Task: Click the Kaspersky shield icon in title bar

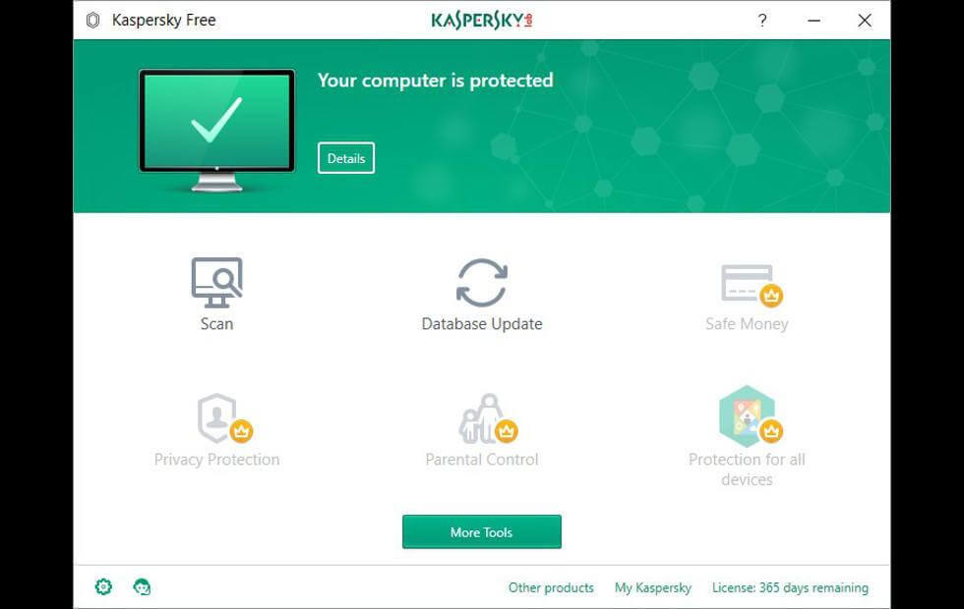Action: pos(92,21)
